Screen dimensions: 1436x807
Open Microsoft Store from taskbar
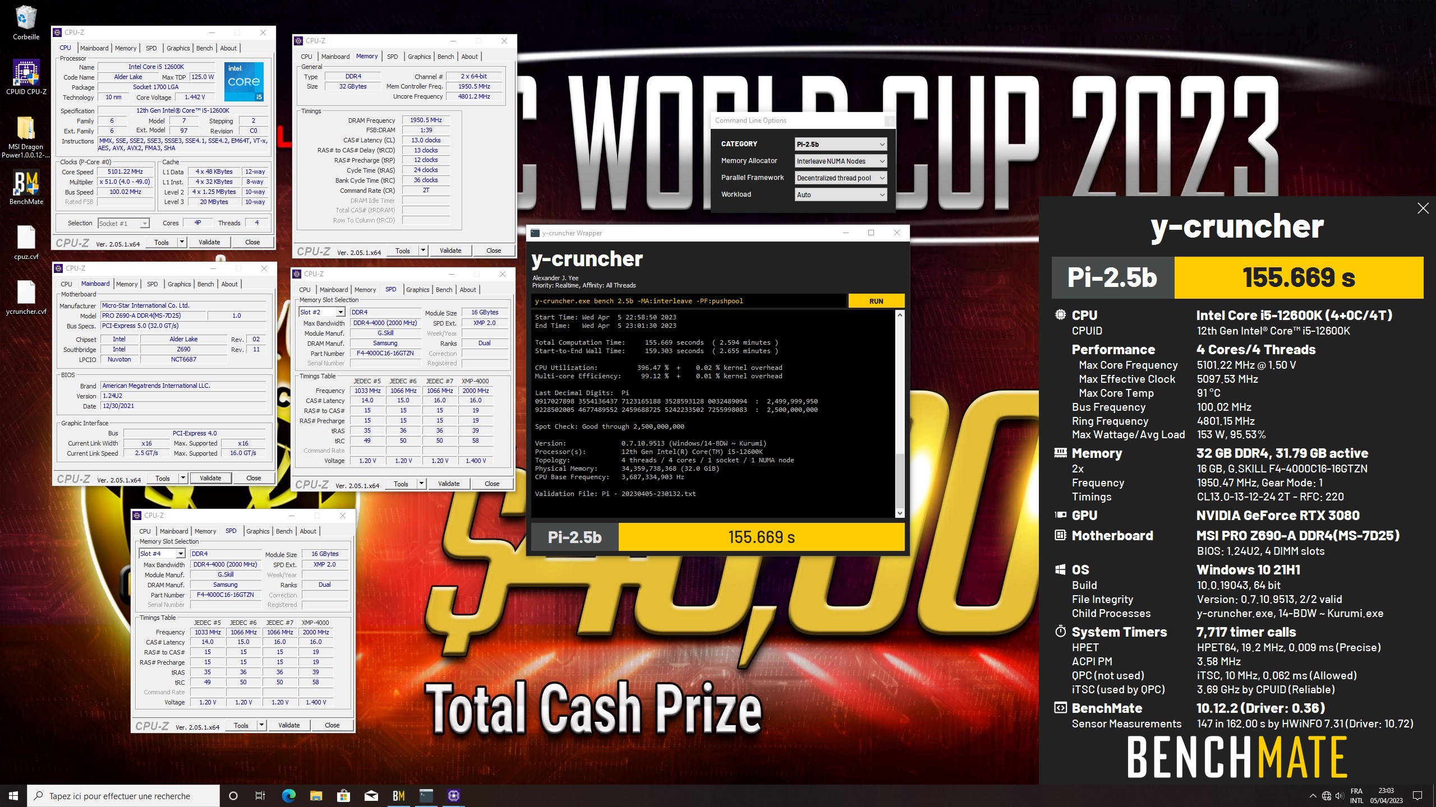tap(343, 796)
